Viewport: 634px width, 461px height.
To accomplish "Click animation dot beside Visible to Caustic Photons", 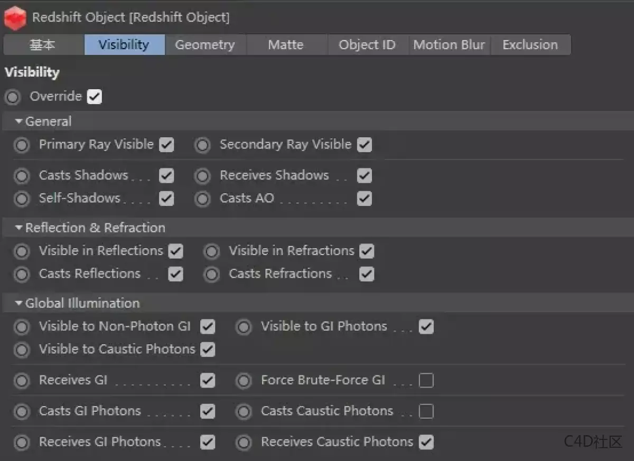I will [22, 350].
